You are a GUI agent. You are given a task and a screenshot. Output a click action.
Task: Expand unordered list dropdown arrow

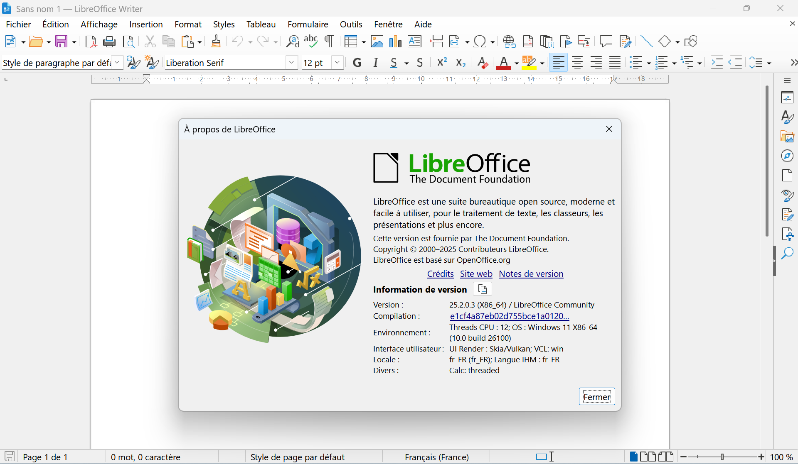pos(649,63)
